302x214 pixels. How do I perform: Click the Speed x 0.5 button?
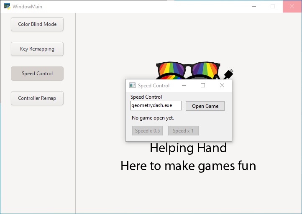(x=147, y=131)
